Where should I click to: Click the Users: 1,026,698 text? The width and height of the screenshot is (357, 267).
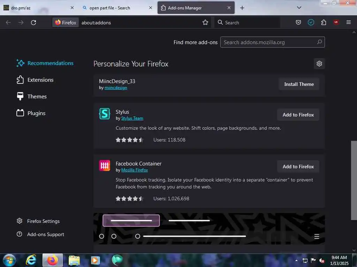click(171, 199)
